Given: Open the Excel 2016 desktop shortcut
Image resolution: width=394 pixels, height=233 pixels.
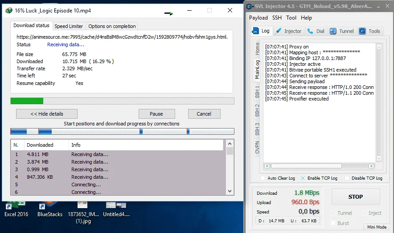Looking at the screenshot, I should [16, 209].
